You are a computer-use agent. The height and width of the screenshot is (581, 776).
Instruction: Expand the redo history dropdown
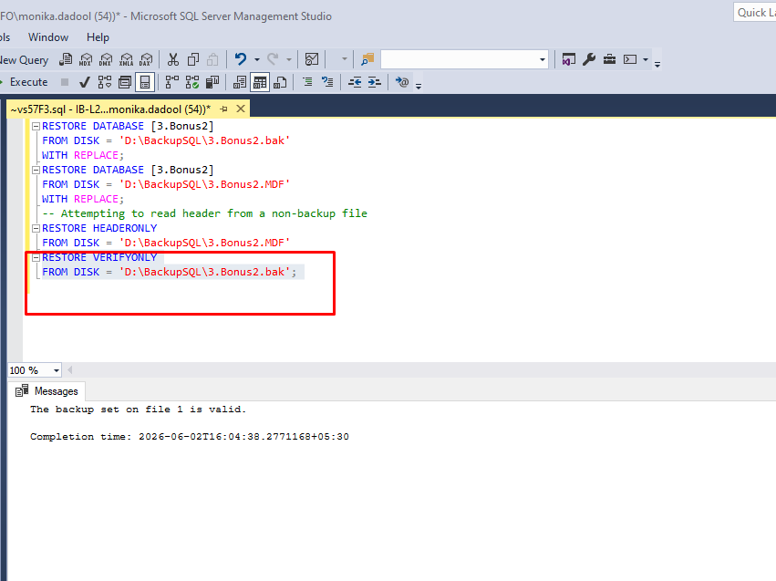pyautogui.click(x=289, y=60)
